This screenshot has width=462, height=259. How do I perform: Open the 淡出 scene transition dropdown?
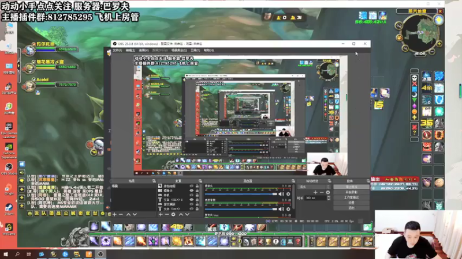tap(314, 186)
